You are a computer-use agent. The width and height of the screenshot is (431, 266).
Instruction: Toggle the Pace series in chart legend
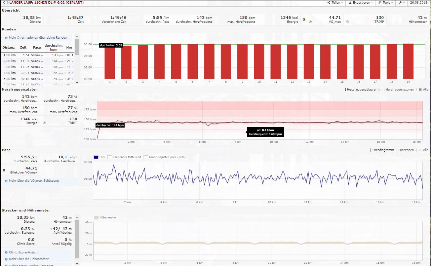96,157
